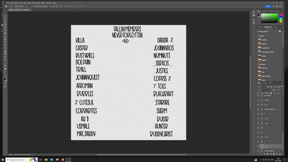Select the Rectangular Marquee tool

(5, 16)
